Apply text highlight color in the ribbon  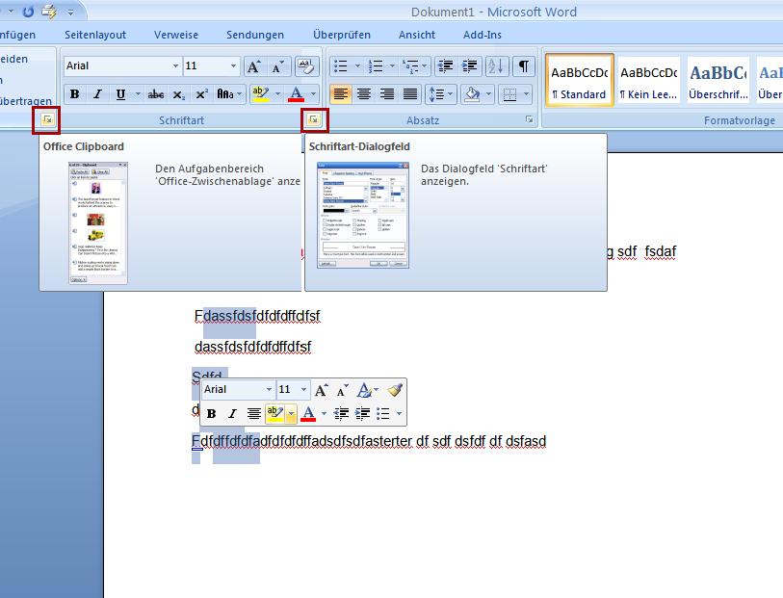coord(260,93)
